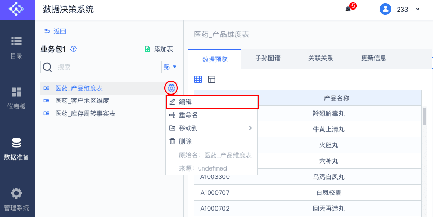433x217 pixels.
Task: Open the 仪表板 dashboard sidebar icon
Action: pos(16,97)
